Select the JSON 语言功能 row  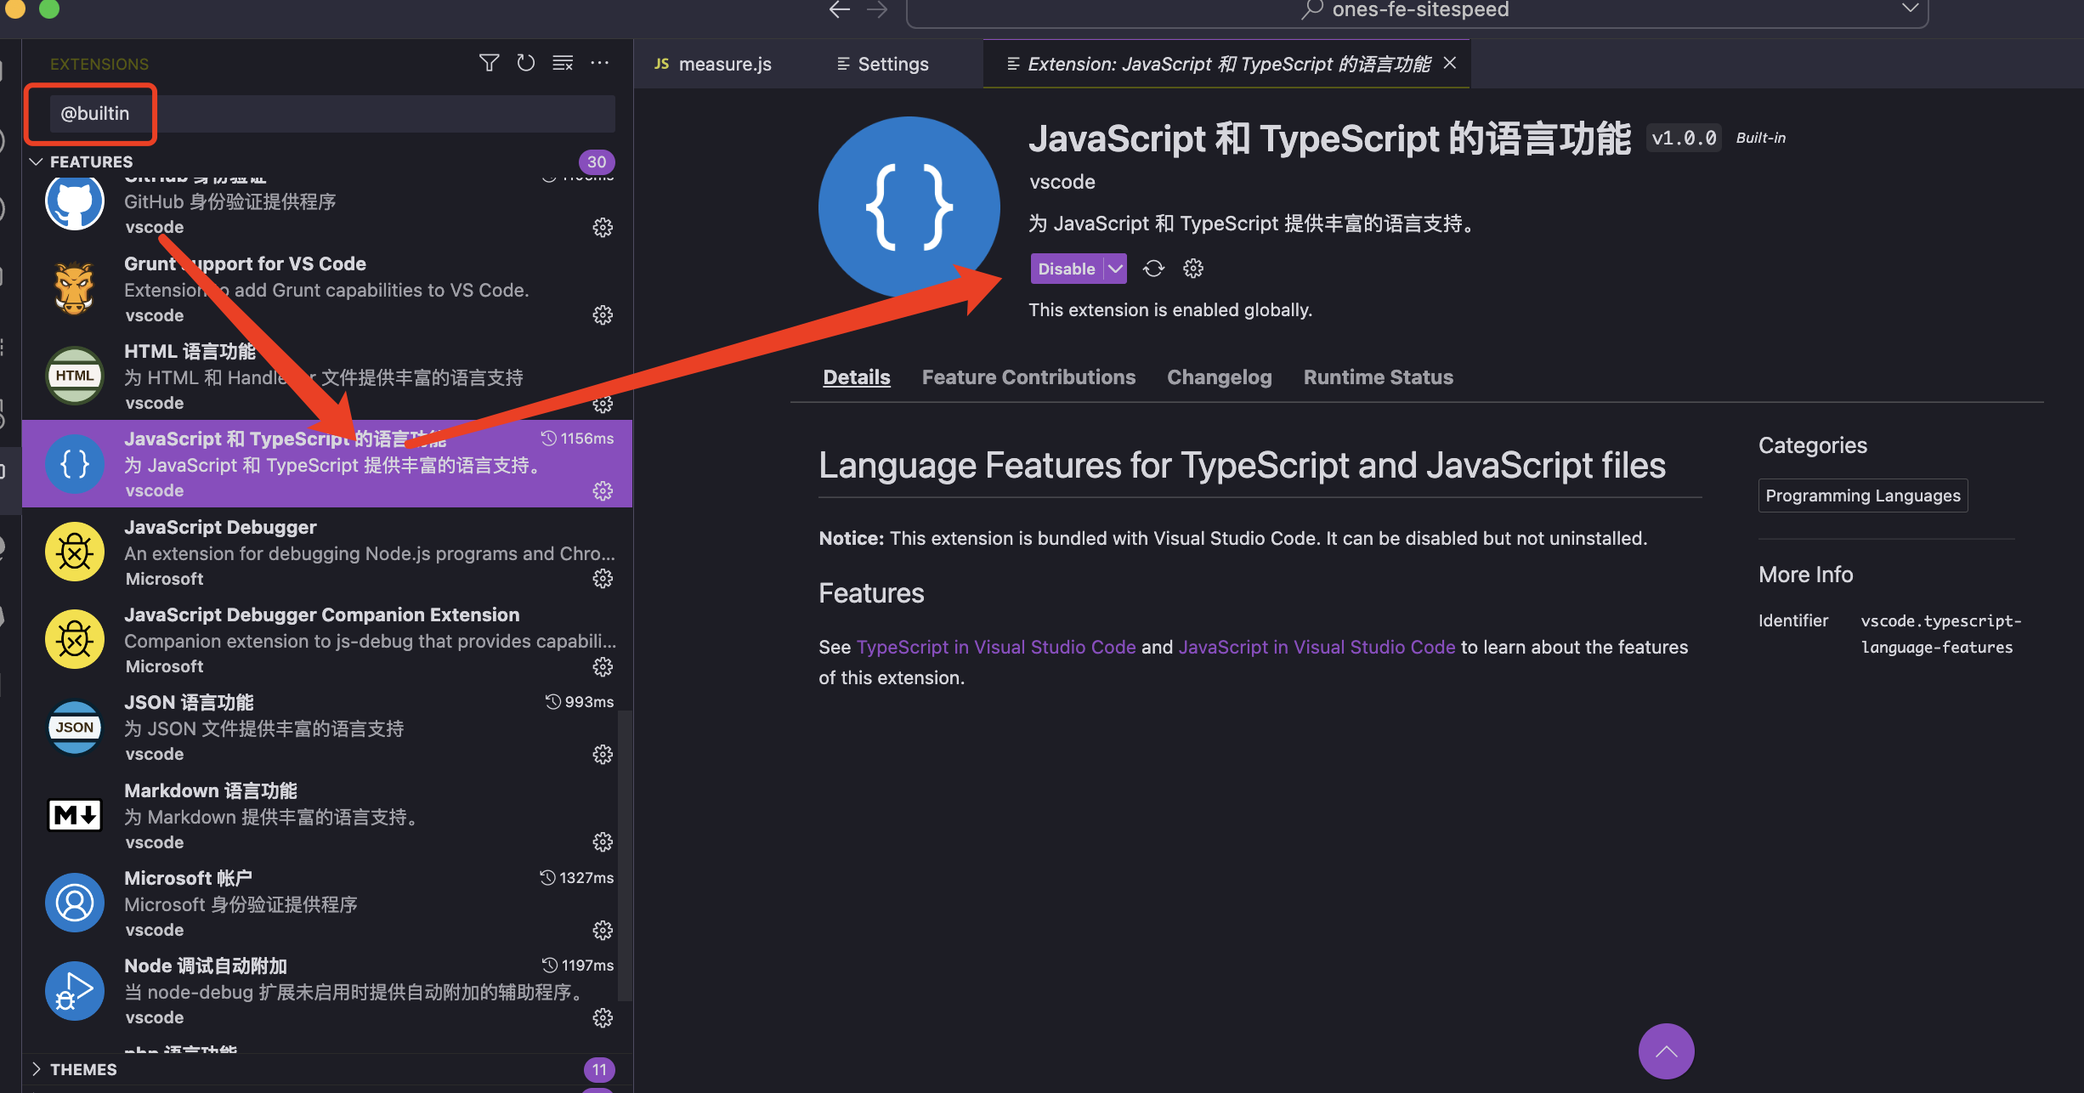327,728
